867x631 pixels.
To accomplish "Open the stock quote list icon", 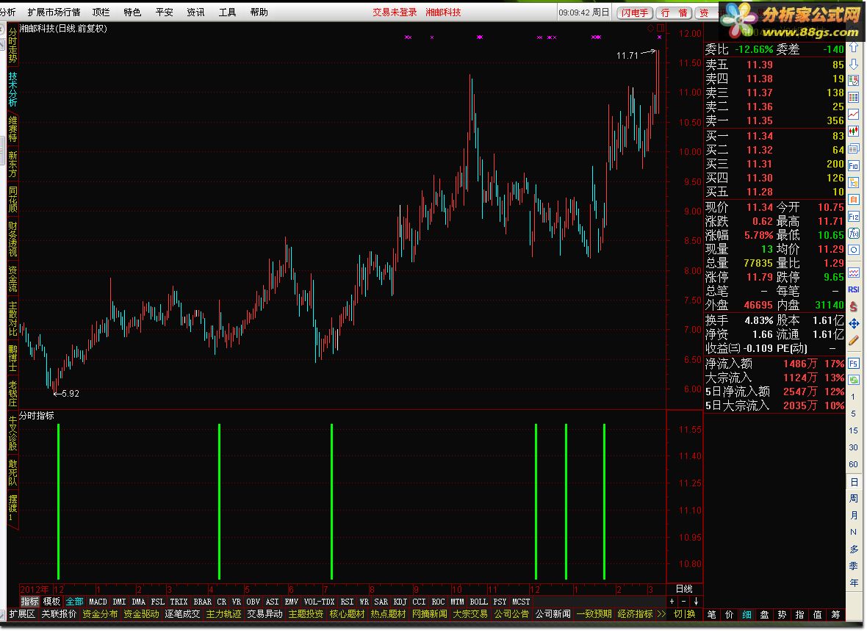I will click(854, 81).
